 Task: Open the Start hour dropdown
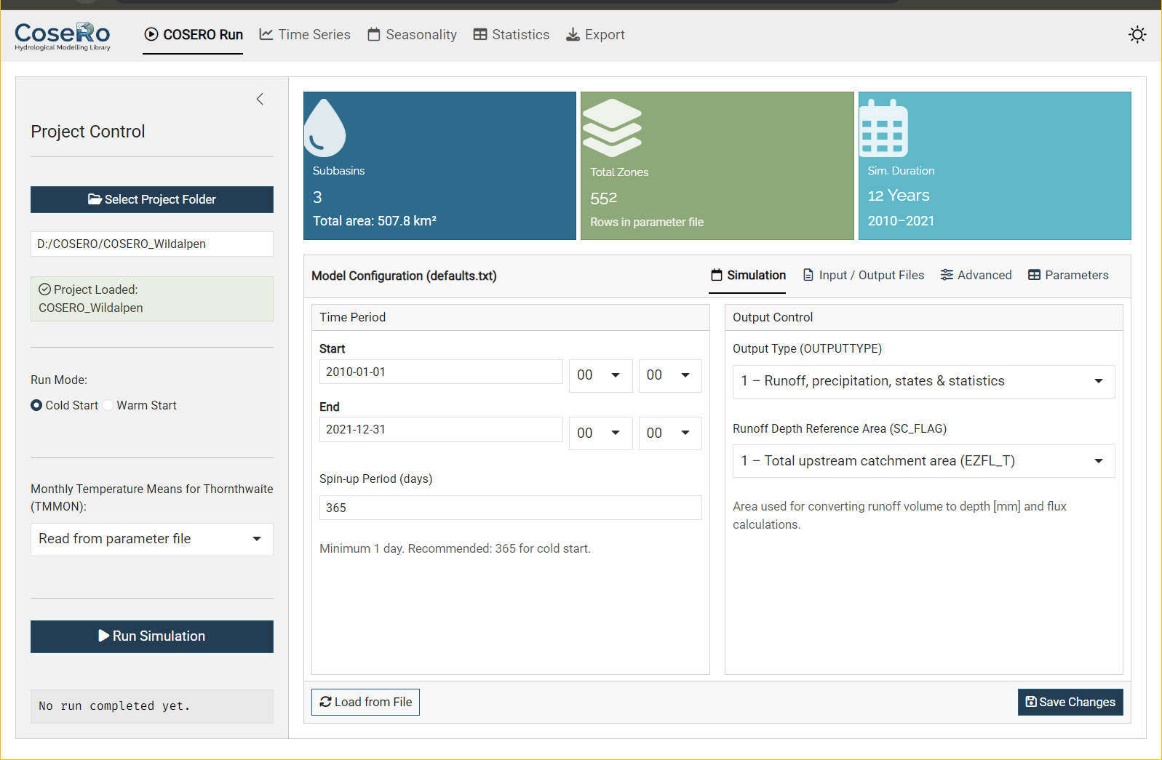(600, 375)
